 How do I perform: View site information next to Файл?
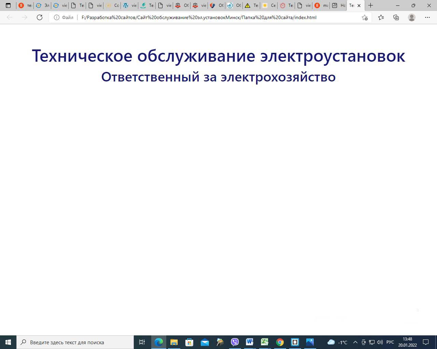click(57, 17)
